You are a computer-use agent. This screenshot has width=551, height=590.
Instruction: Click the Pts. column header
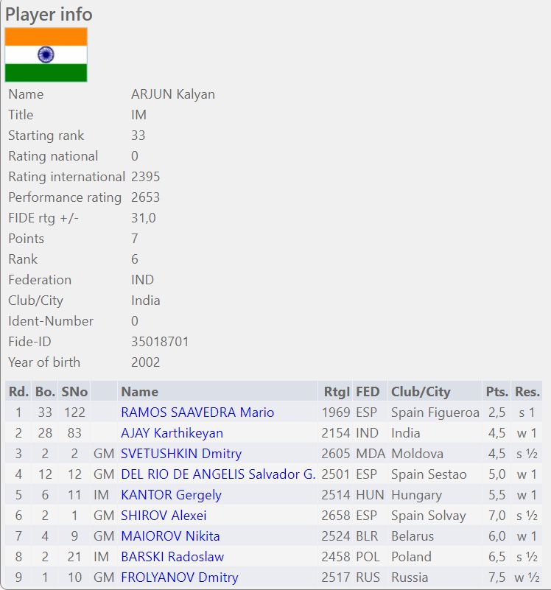[496, 392]
